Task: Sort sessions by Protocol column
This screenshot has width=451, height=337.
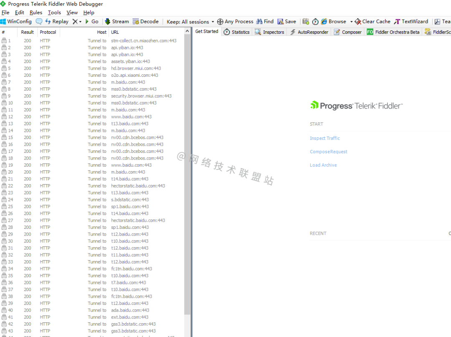Action: [x=48, y=32]
